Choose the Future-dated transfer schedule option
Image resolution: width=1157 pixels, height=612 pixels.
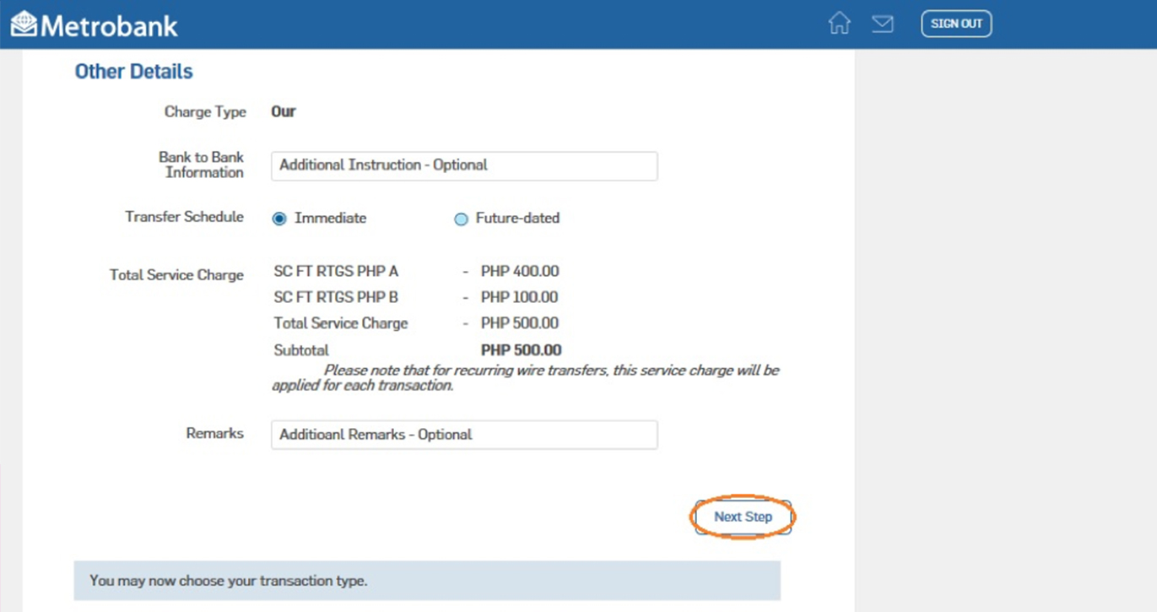(461, 218)
